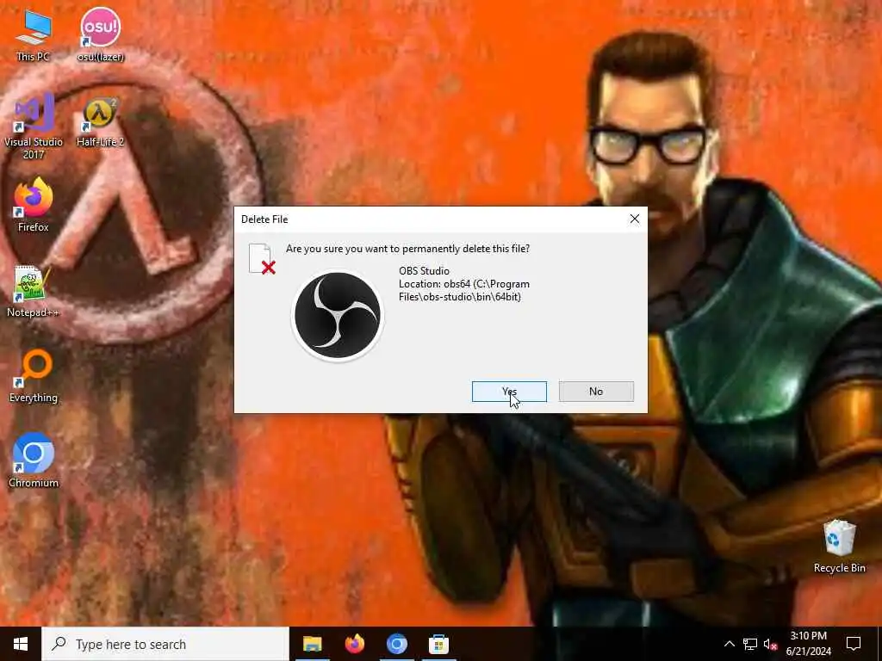Open the notification center icon

(854, 644)
